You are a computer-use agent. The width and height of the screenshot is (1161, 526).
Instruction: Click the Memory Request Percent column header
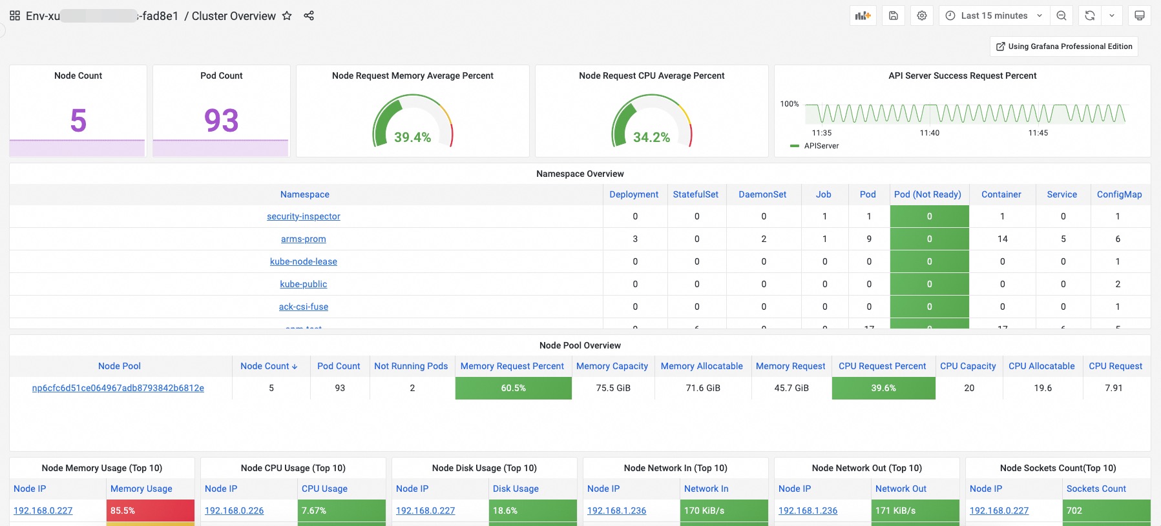point(512,366)
